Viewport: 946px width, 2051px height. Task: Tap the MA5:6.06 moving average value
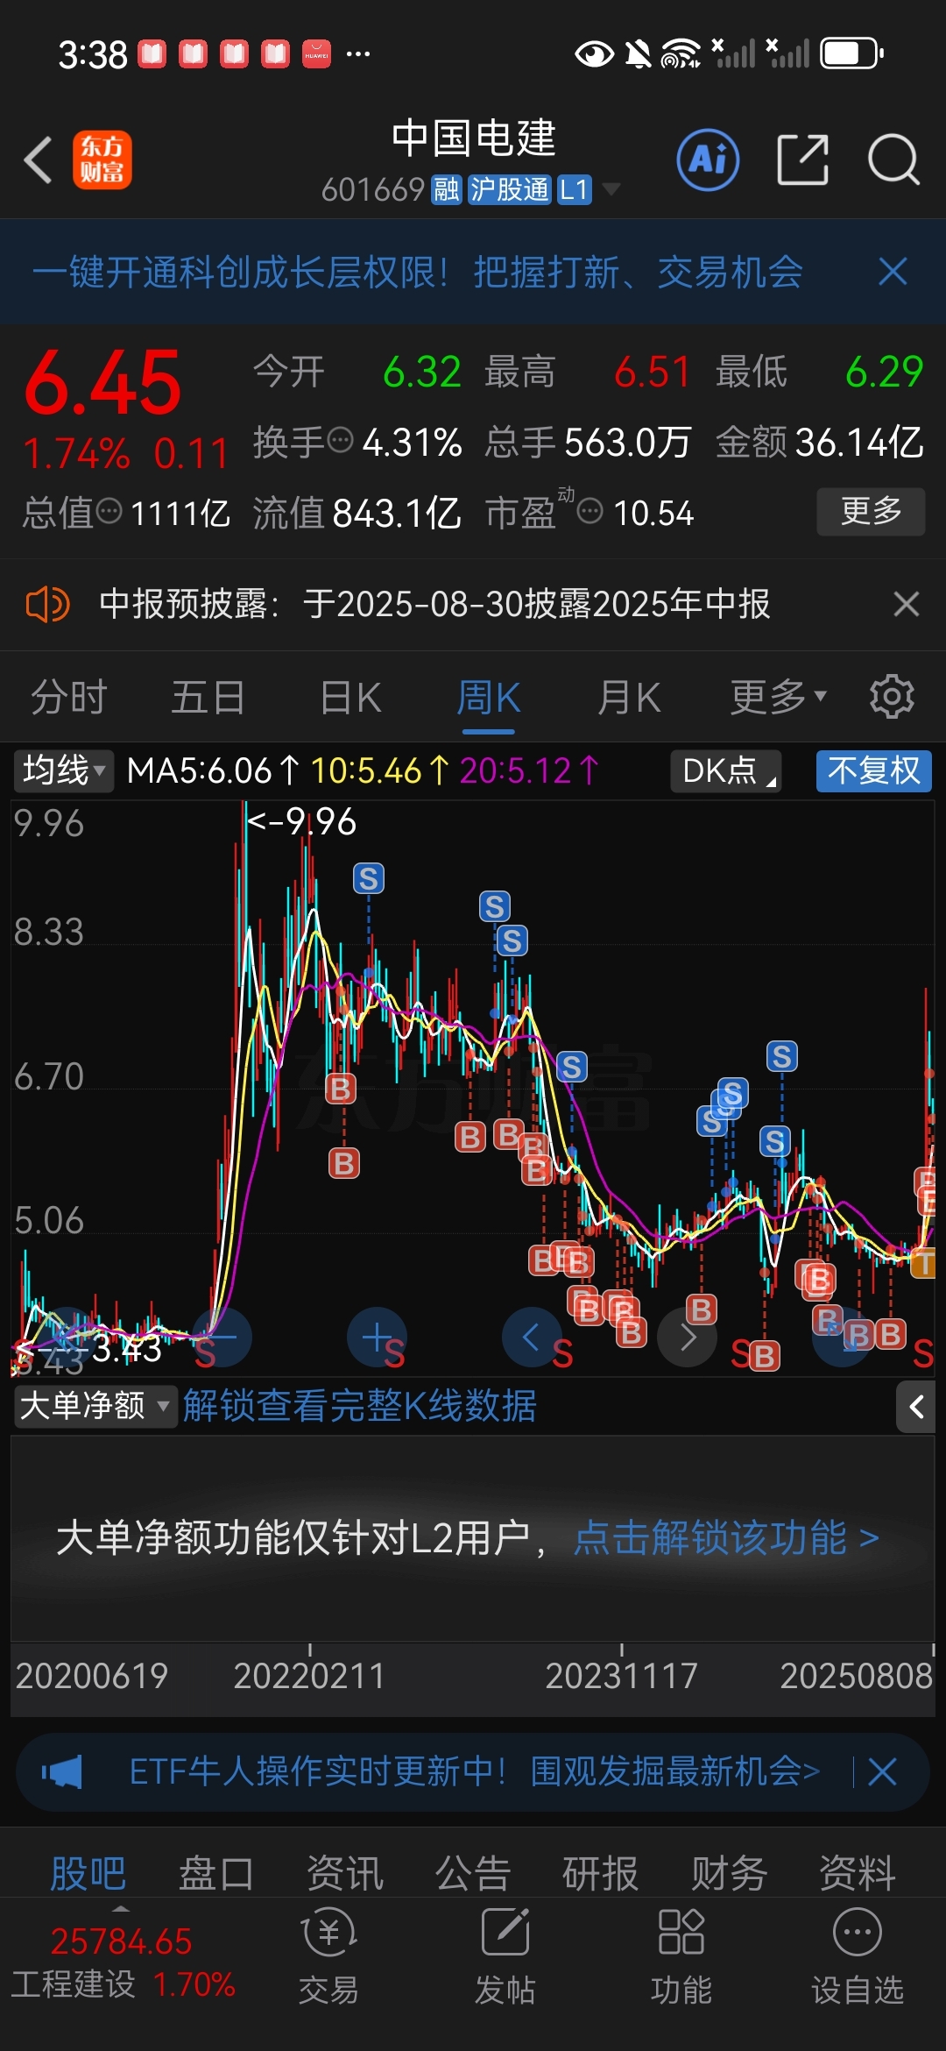click(x=200, y=771)
